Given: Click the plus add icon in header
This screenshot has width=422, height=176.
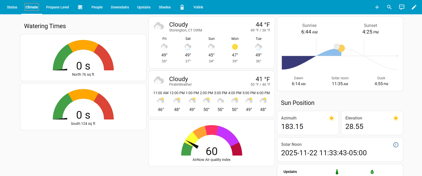Looking at the screenshot, I should [x=377, y=7].
